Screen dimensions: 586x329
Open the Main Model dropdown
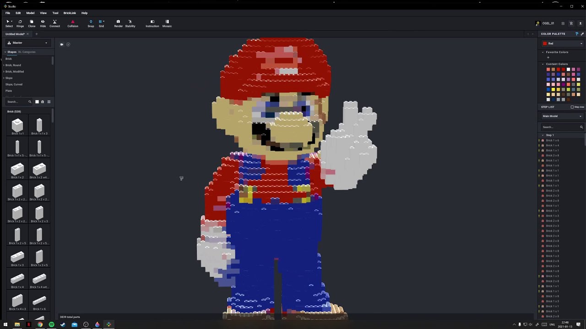(x=562, y=116)
